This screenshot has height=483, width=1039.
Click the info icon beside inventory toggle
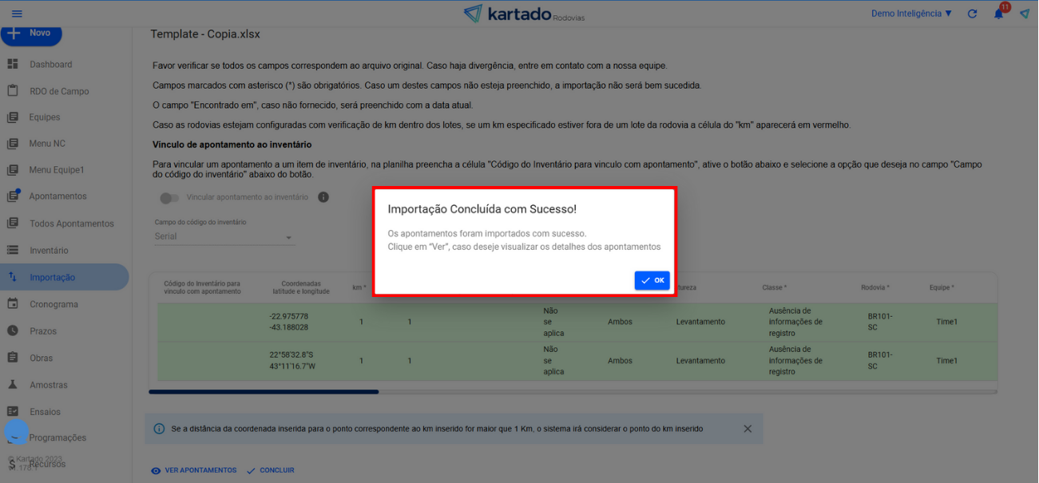[x=323, y=197]
